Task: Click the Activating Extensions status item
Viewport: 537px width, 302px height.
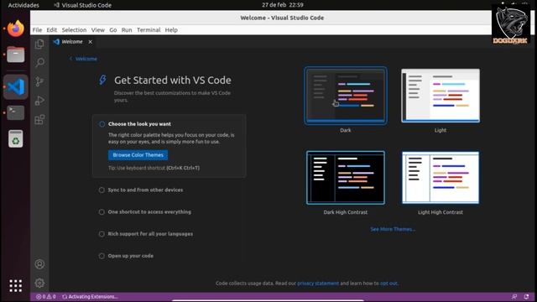Action: pos(90,297)
